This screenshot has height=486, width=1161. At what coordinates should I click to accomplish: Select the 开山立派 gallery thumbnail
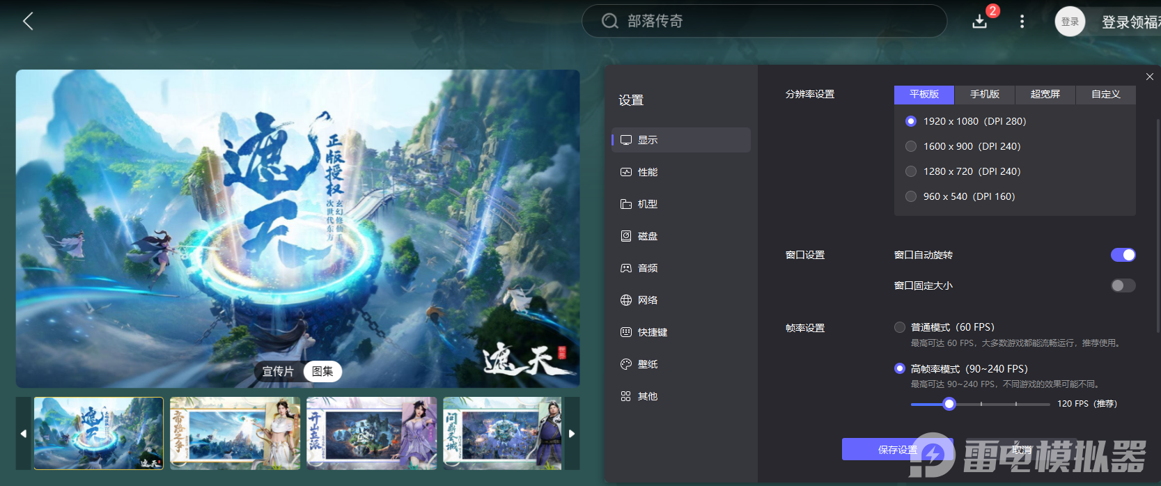(x=372, y=434)
